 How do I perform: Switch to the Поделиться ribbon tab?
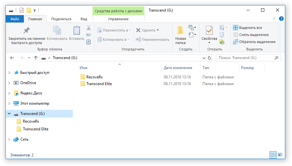(61, 19)
